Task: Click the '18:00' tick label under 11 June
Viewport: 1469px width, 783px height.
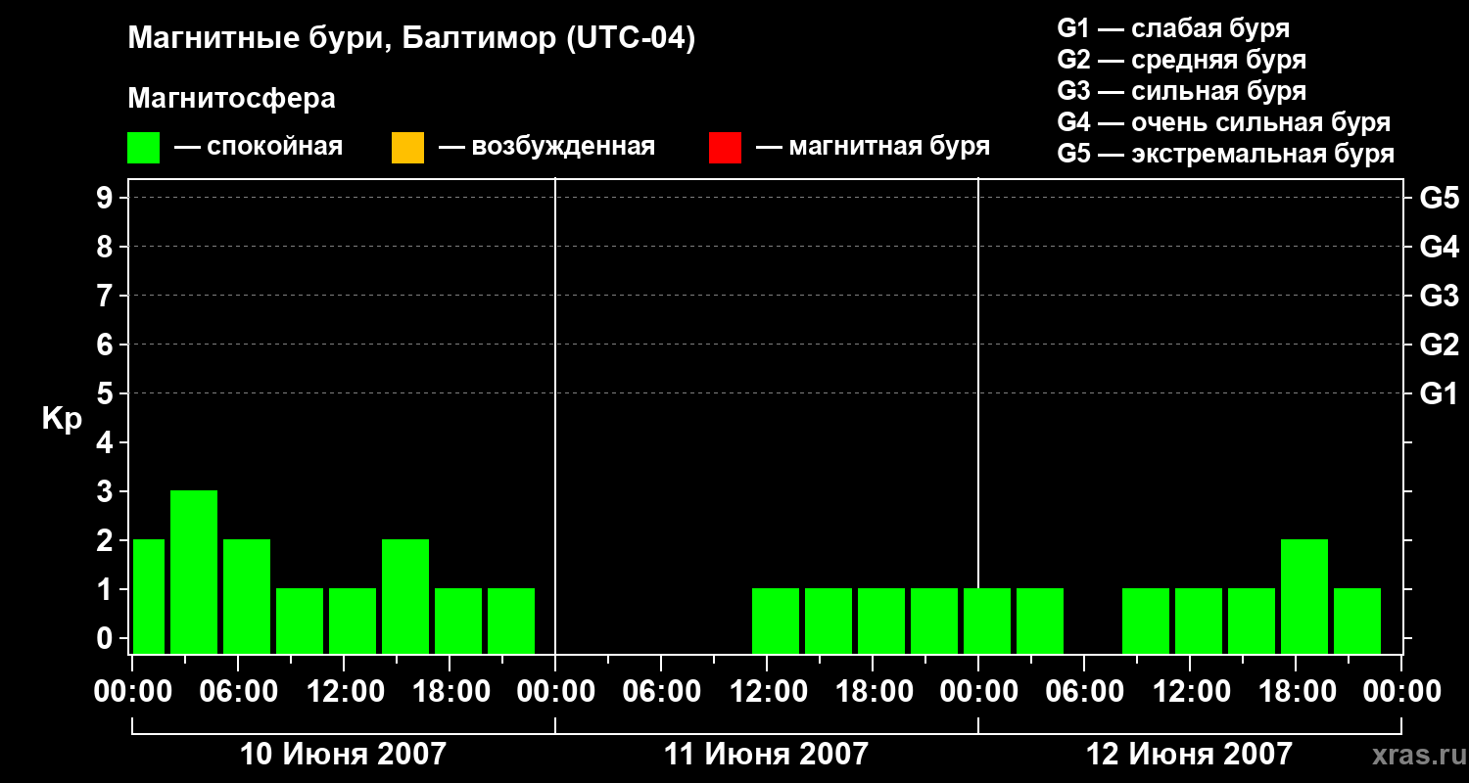Action: tap(873, 692)
